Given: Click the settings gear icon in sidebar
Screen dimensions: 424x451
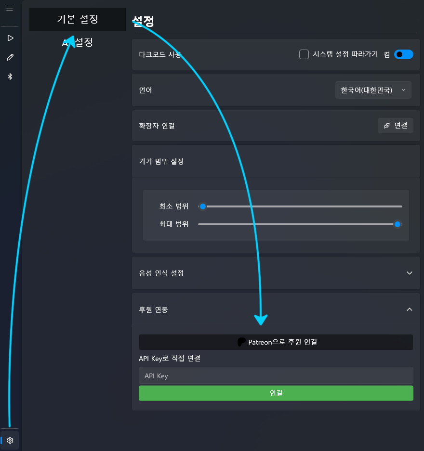Looking at the screenshot, I should pyautogui.click(x=10, y=440).
